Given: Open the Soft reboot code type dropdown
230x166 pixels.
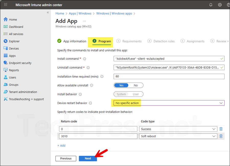Looking at the screenshot, I should (x=178, y=136).
